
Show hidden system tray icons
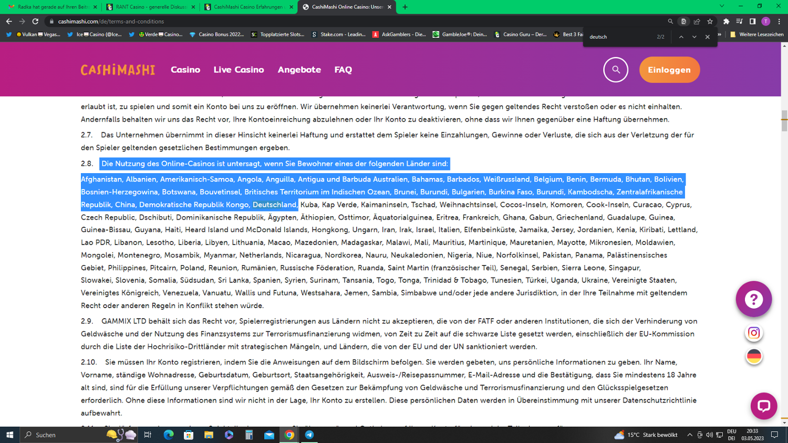[690, 435]
